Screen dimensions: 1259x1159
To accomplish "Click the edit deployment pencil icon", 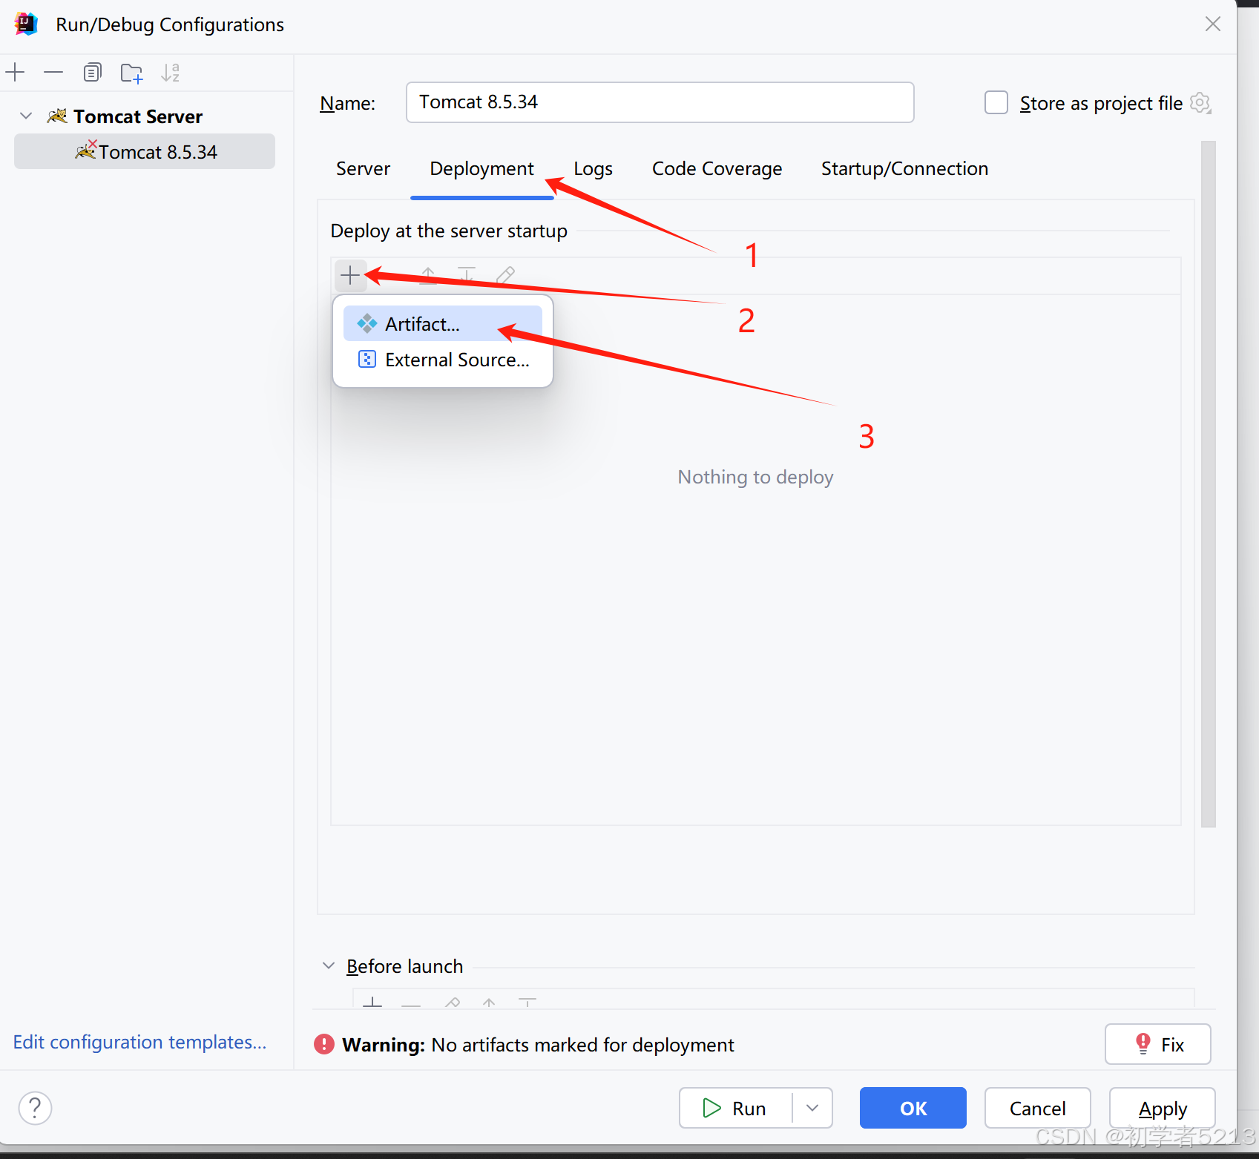I will (x=505, y=276).
